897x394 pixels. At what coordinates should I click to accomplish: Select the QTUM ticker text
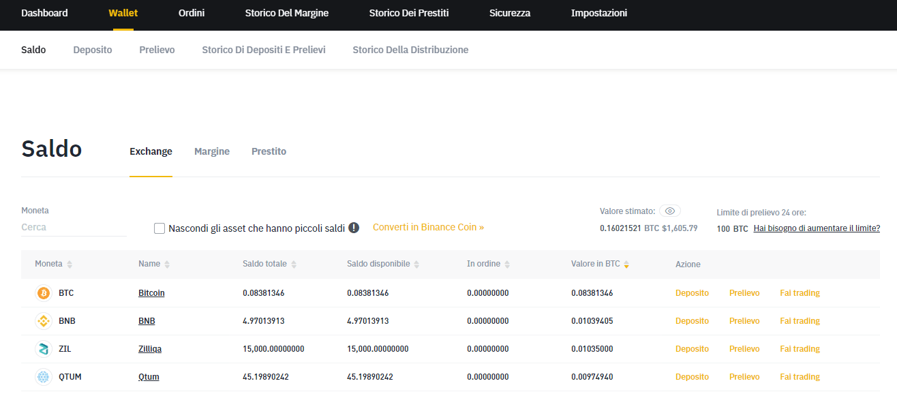tap(70, 377)
